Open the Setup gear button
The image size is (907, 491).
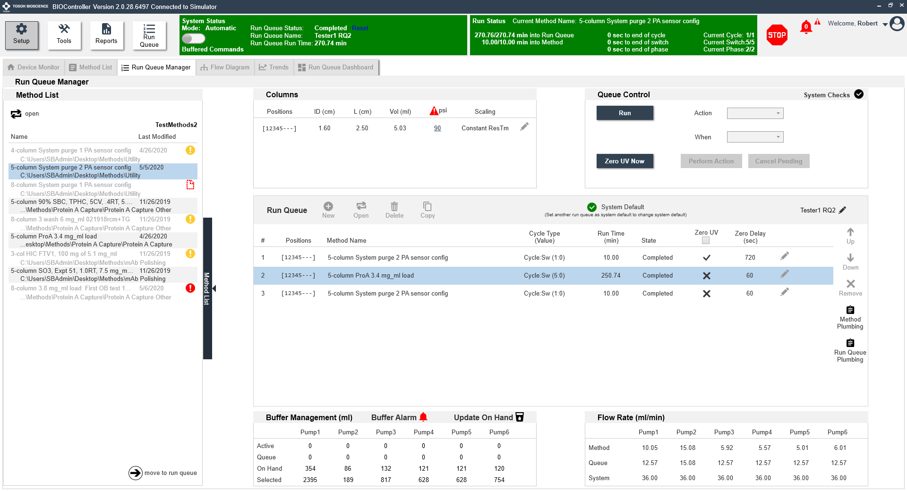click(x=21, y=35)
